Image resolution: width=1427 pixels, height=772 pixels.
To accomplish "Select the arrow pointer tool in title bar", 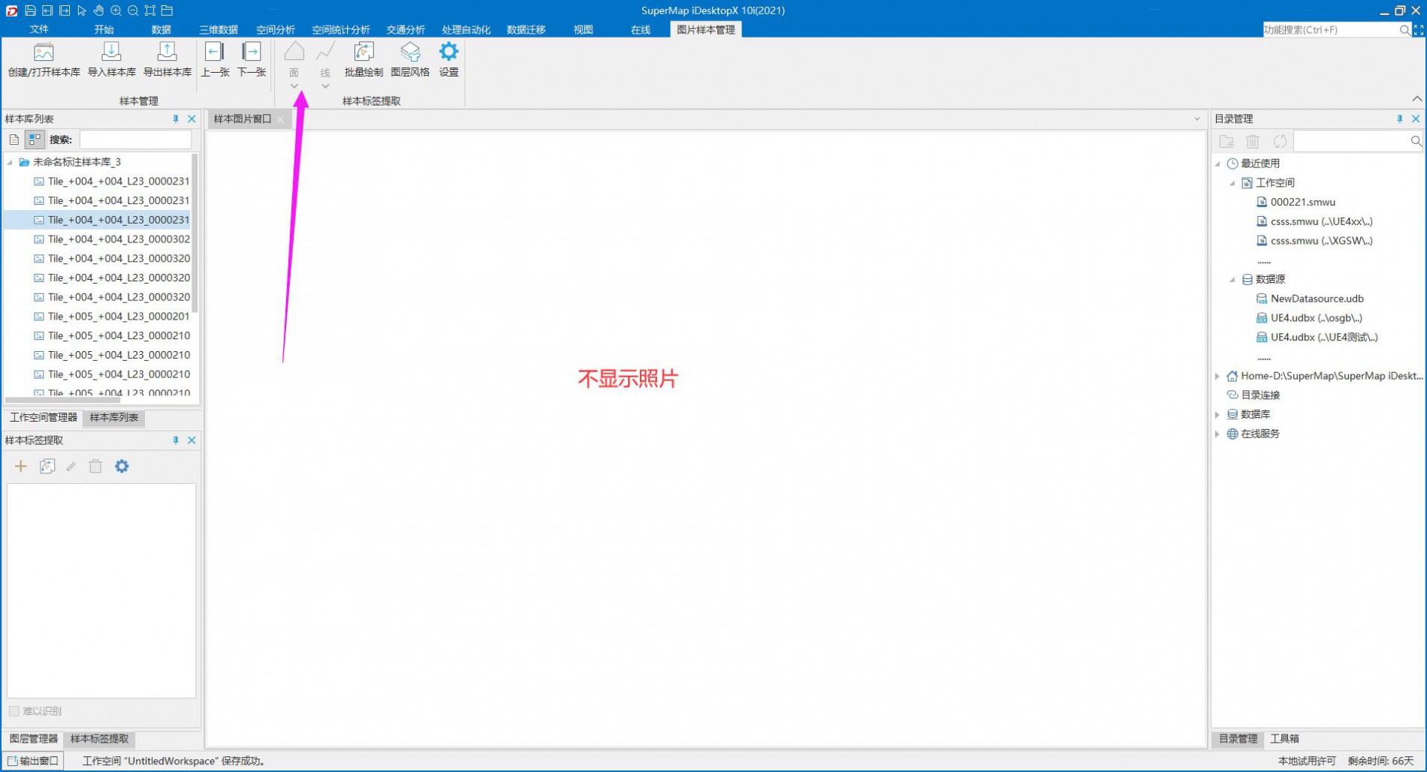I will 82,11.
